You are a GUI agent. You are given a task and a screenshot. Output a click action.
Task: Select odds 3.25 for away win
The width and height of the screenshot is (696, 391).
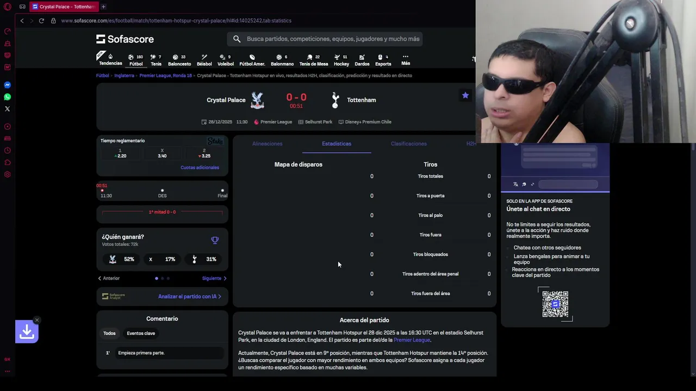(x=204, y=153)
